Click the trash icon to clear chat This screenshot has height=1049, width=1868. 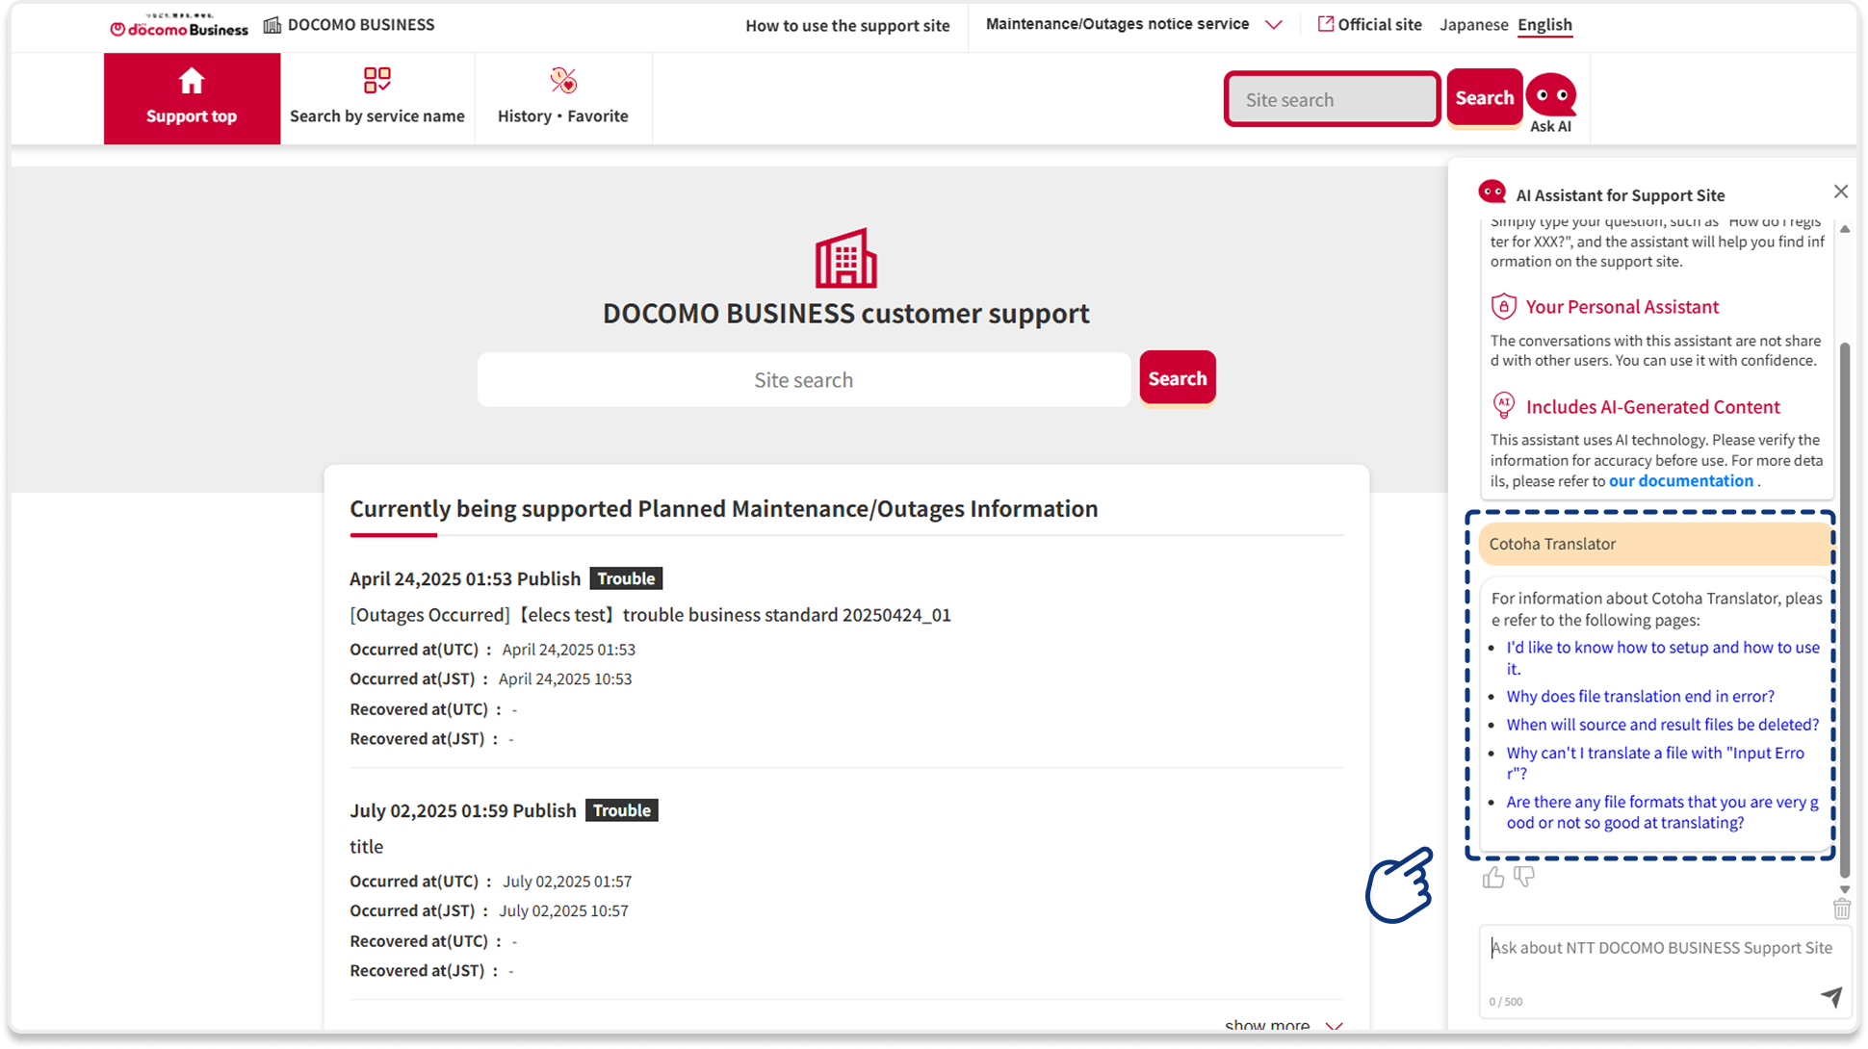click(x=1841, y=908)
